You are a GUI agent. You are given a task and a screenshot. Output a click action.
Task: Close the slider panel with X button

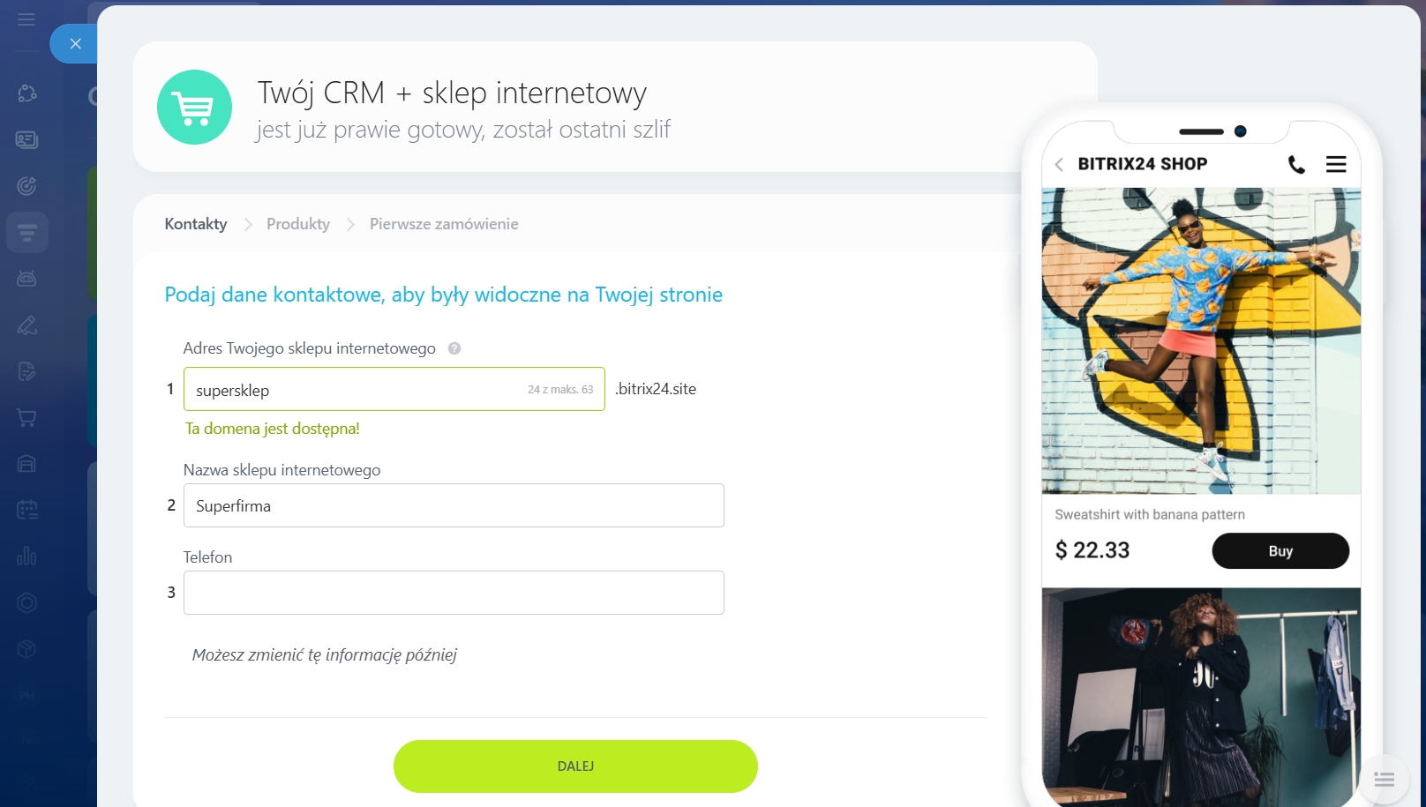tap(75, 43)
